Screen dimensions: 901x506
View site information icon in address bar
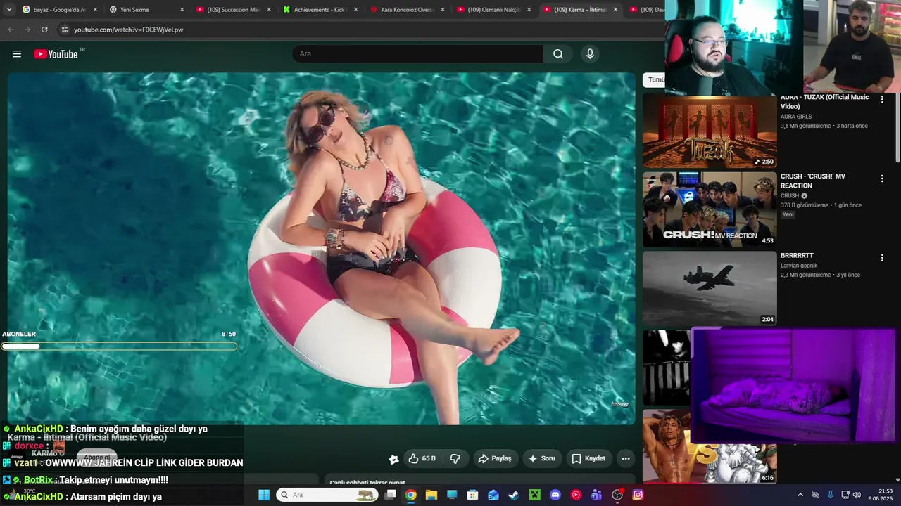pos(65,30)
